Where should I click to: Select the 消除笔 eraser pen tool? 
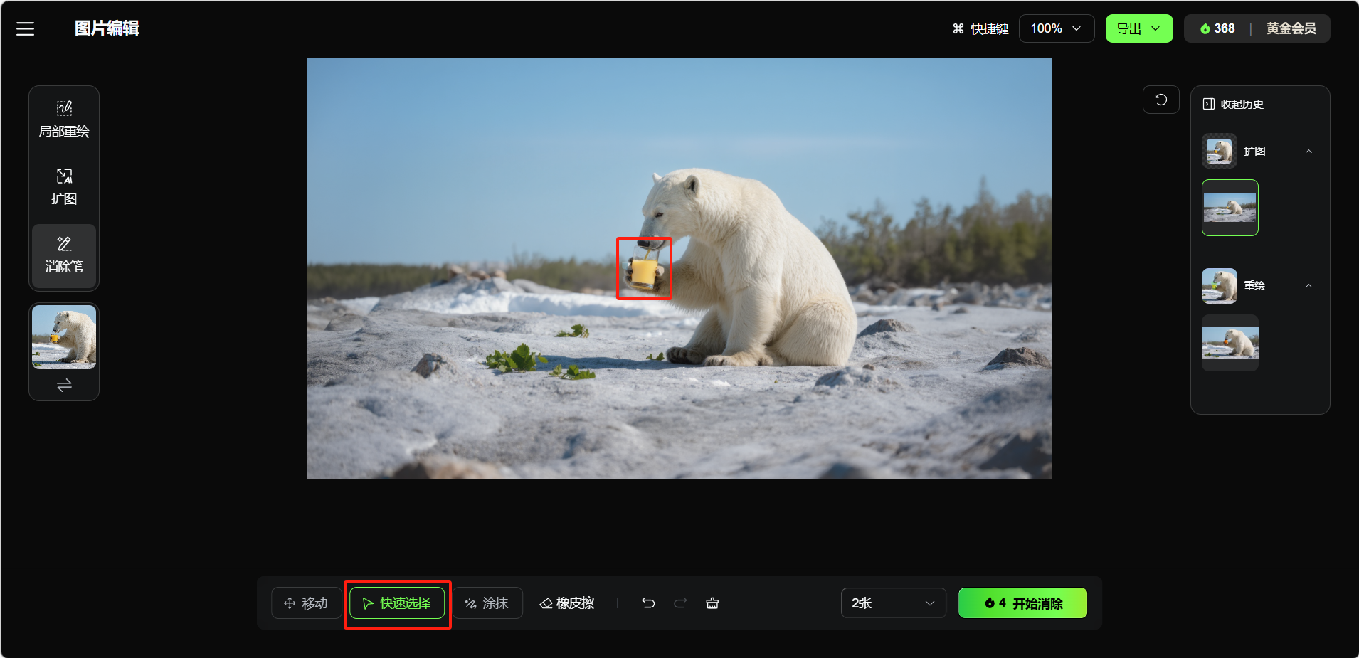pos(64,255)
